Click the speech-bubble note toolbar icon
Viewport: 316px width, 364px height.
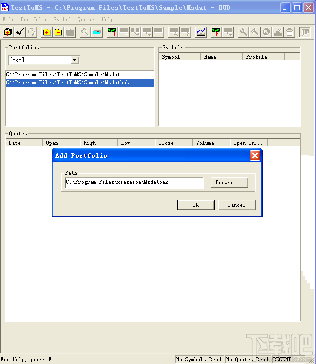tap(305, 32)
